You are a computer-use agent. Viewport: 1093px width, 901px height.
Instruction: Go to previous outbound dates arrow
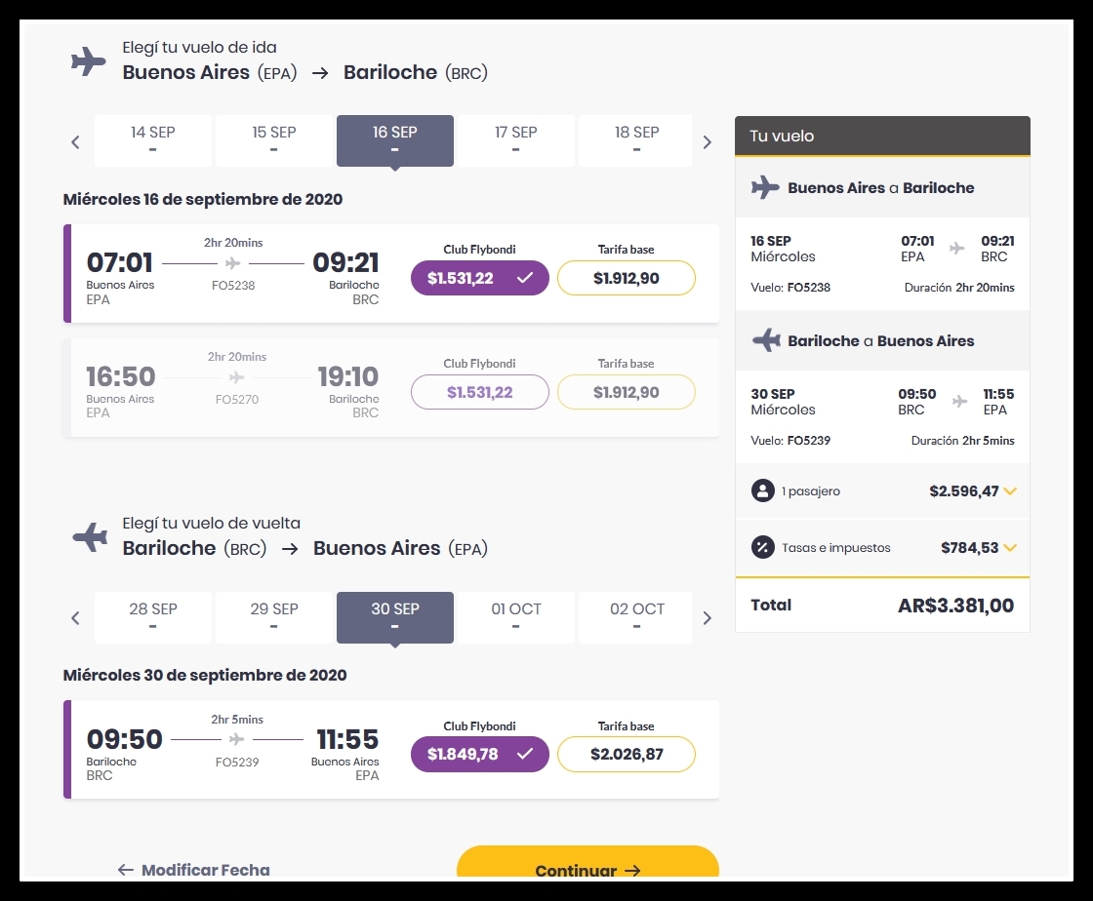pos(75,142)
